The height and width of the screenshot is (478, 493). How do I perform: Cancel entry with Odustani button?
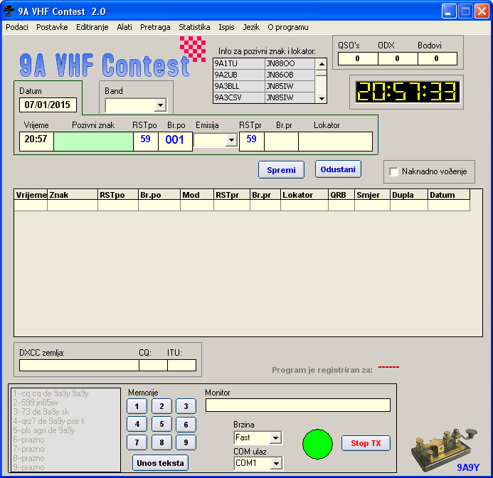point(338,169)
